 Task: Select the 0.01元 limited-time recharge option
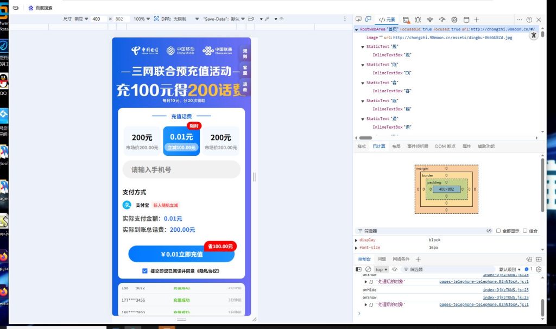(181, 141)
